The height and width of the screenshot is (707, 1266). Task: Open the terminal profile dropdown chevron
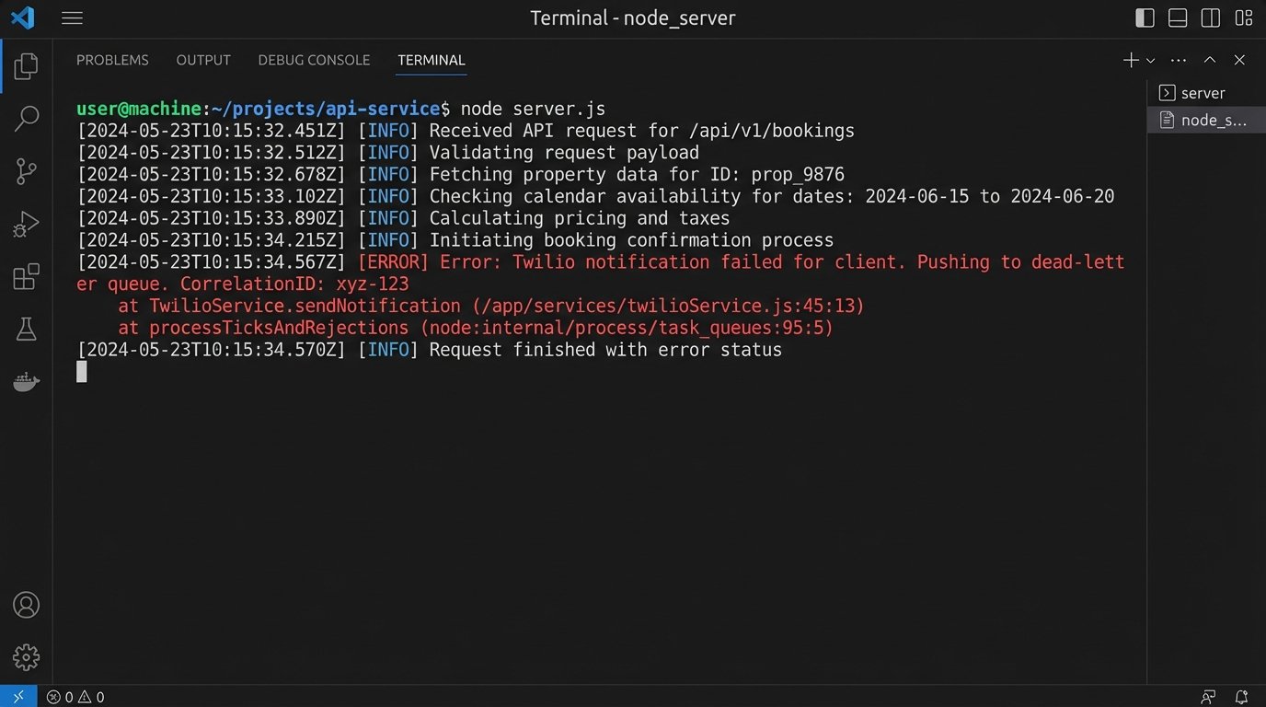pos(1149,60)
